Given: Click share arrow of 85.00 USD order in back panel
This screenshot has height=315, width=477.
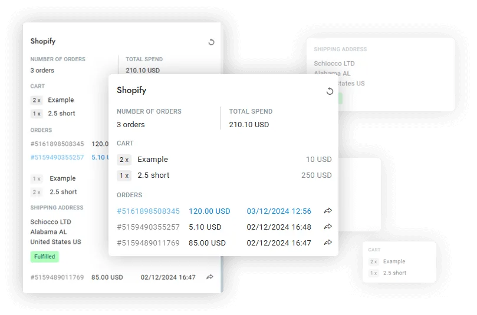Looking at the screenshot, I should click(x=210, y=277).
